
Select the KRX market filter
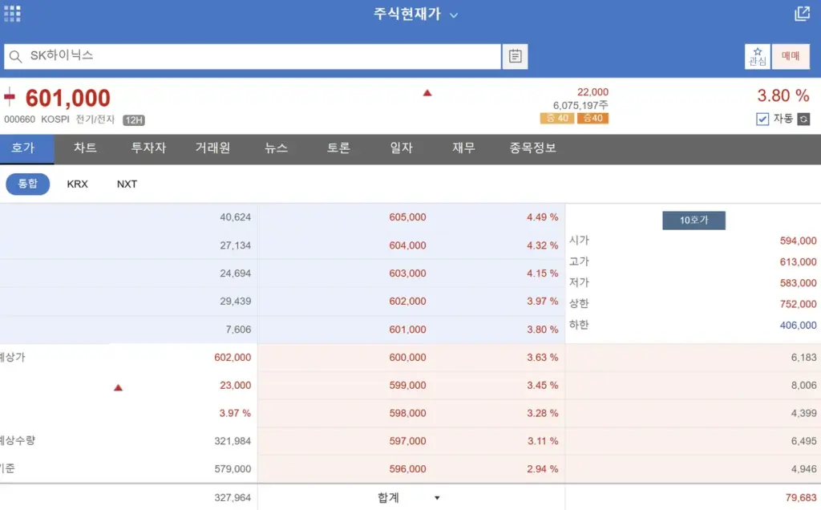tap(78, 184)
